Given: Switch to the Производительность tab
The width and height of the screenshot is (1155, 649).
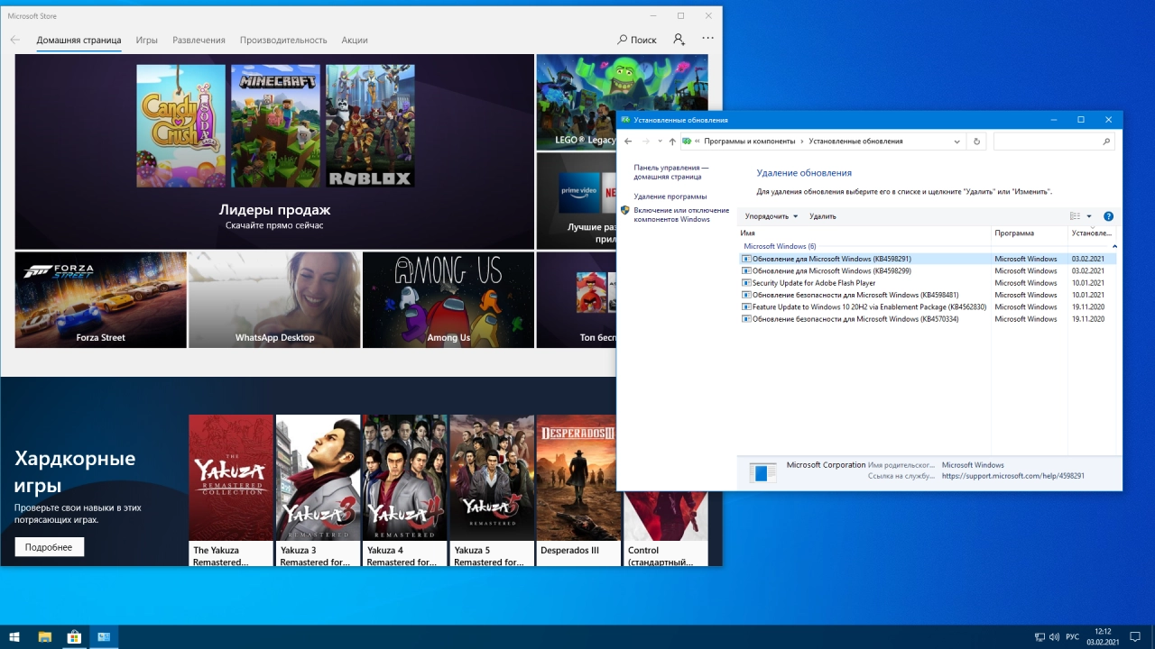Looking at the screenshot, I should [283, 40].
